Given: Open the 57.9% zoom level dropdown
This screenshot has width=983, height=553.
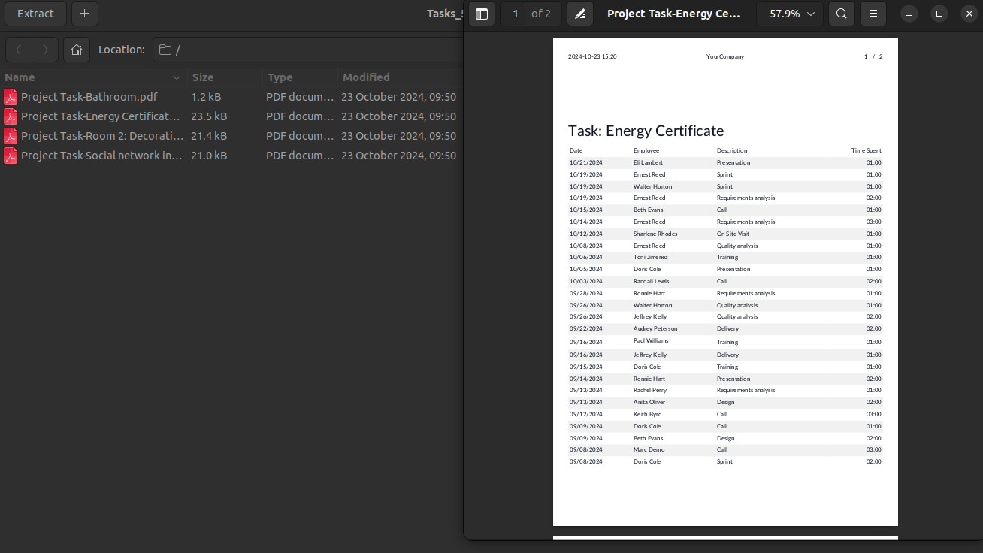Looking at the screenshot, I should 790,14.
